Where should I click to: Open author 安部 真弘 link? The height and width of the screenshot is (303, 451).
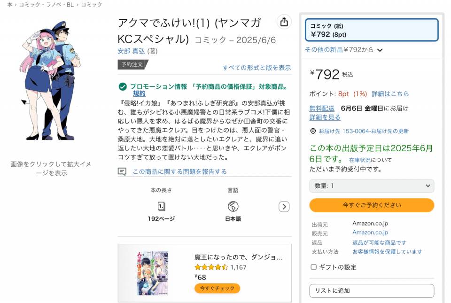coord(131,51)
